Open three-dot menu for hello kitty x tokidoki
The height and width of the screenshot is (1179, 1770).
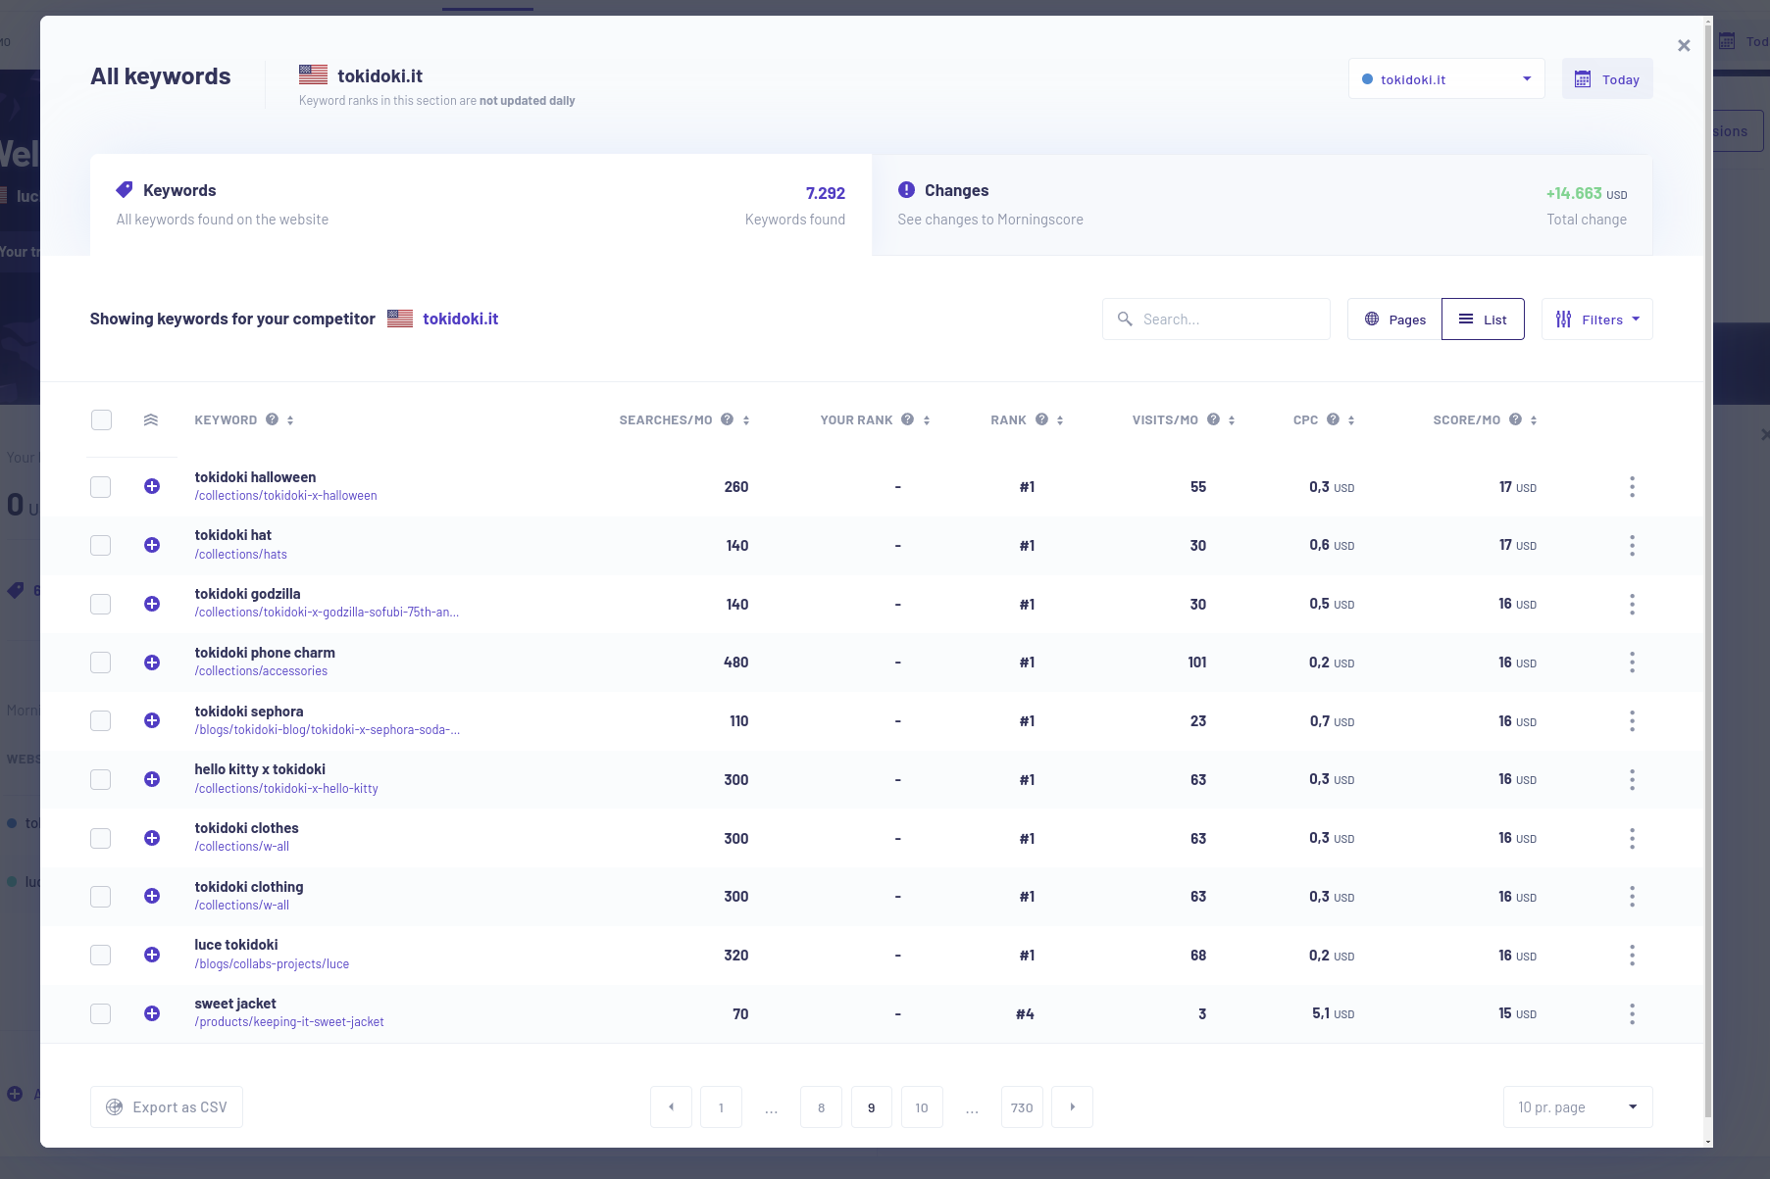point(1632,779)
